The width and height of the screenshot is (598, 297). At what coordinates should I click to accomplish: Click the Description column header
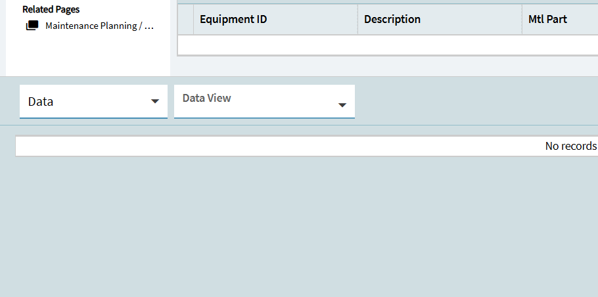tap(392, 19)
